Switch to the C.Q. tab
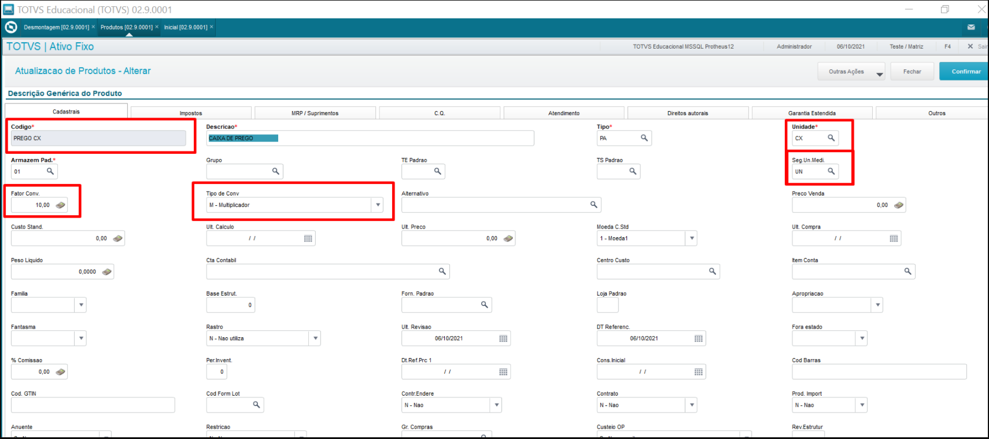Viewport: 989px width, 439px height. (440, 113)
